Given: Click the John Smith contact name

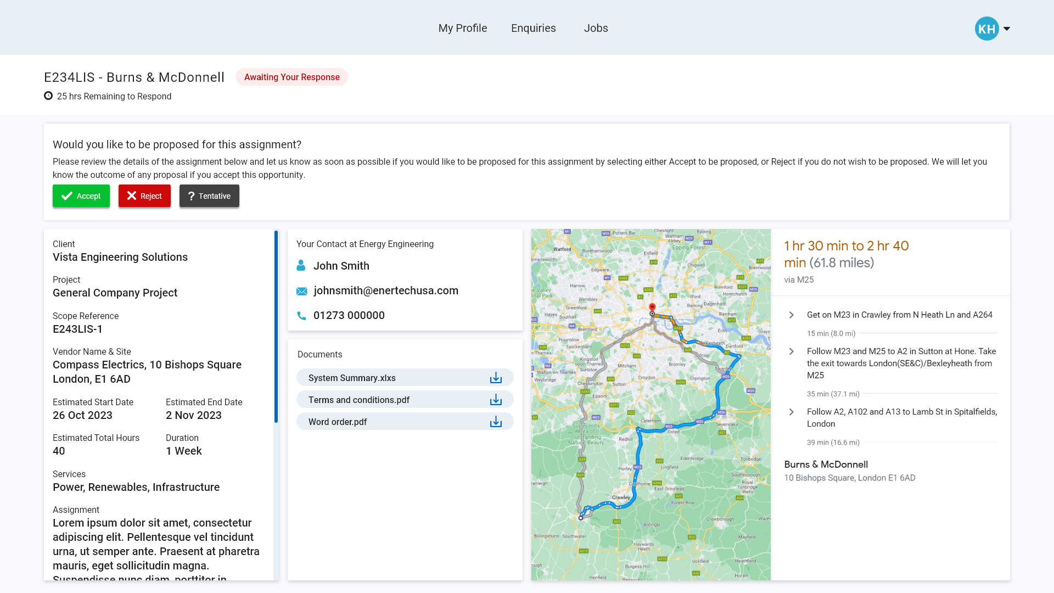Looking at the screenshot, I should point(341,266).
